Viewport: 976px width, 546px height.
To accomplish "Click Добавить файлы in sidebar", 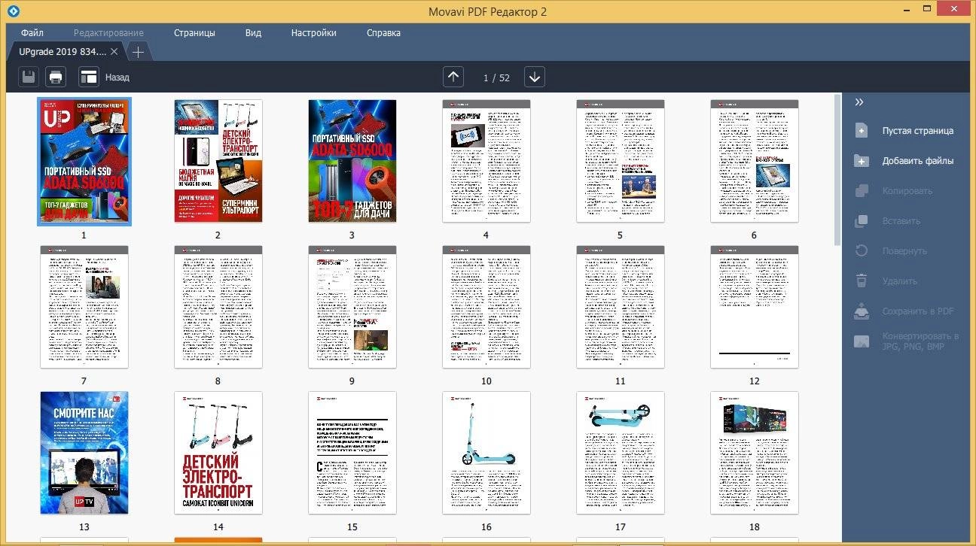I will click(x=918, y=160).
